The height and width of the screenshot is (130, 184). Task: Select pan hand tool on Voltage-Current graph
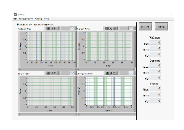point(114,73)
